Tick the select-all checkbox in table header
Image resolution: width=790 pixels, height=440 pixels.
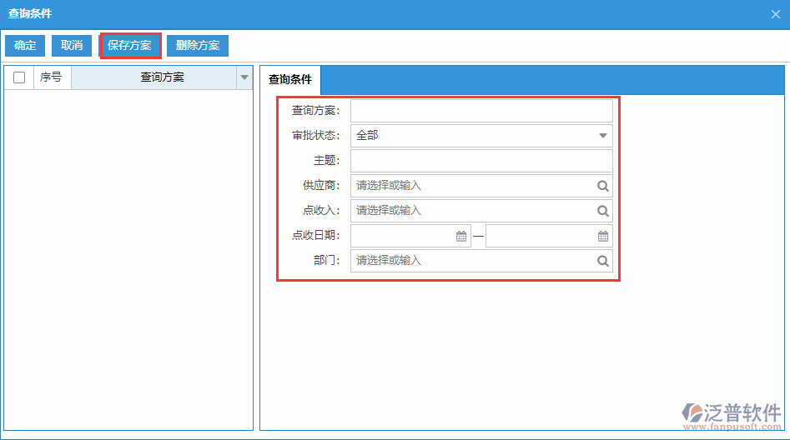[19, 77]
